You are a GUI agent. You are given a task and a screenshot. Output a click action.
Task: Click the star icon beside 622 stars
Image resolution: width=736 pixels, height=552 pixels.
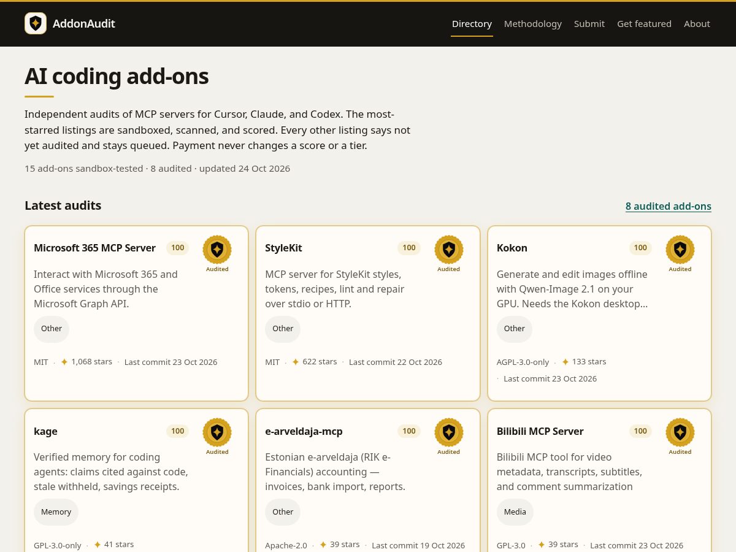click(296, 362)
